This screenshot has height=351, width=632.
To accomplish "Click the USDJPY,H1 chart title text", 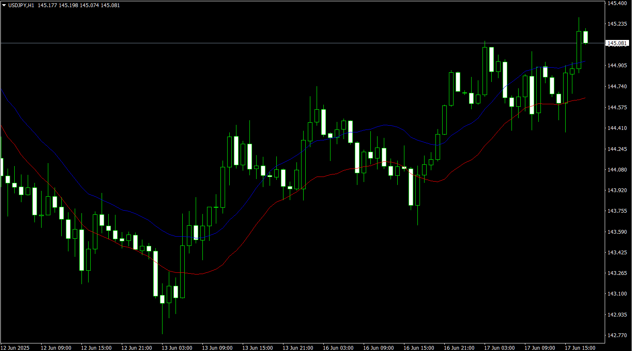I will [x=21, y=5].
